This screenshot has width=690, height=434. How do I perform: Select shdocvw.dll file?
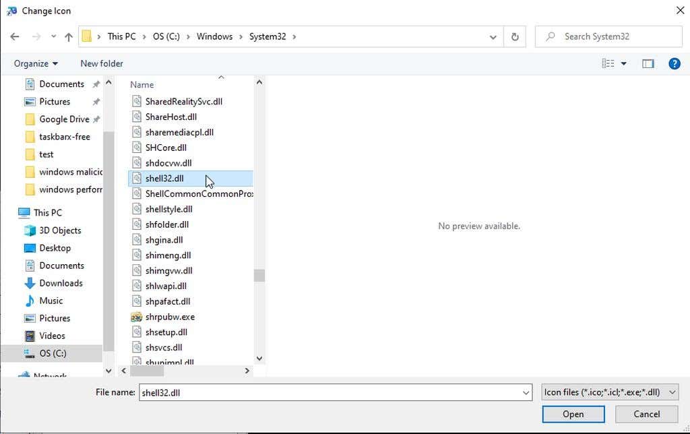coord(162,163)
